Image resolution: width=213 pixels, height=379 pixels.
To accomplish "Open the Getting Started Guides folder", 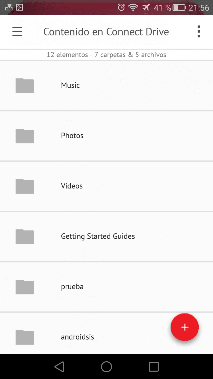I will [x=98, y=236].
